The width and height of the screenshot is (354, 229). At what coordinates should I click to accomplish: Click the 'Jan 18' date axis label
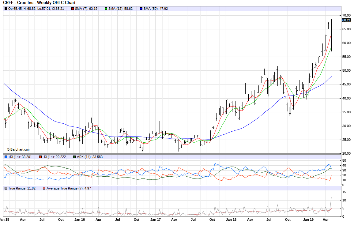click(231, 220)
